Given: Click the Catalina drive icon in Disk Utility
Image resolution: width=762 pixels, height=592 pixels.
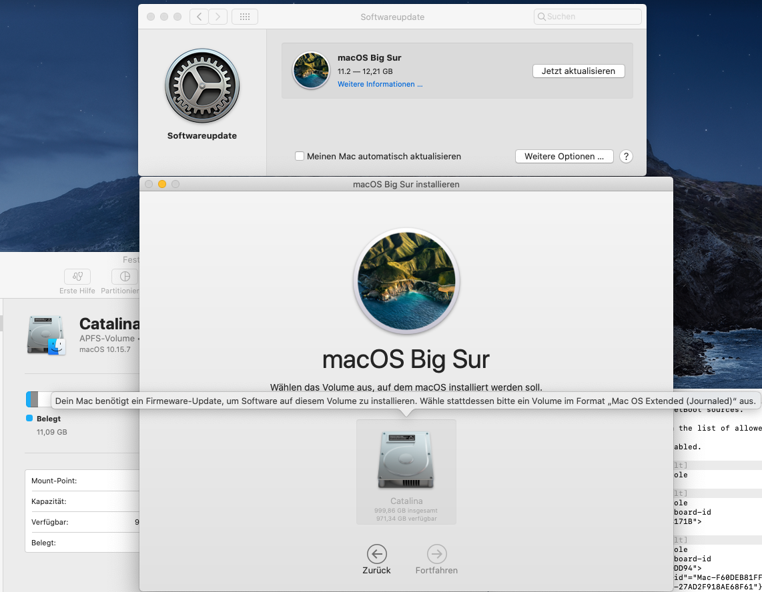Looking at the screenshot, I should [46, 335].
